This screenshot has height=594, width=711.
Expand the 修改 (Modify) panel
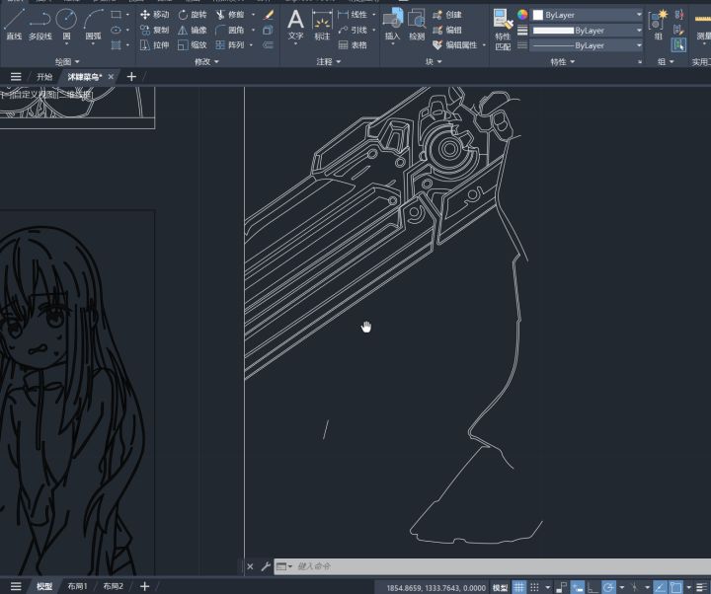point(206,61)
